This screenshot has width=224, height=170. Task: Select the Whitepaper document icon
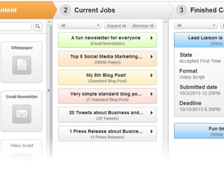point(22,65)
